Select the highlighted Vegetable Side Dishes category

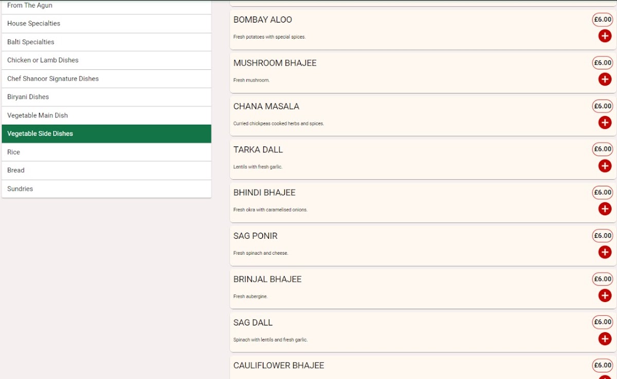(x=106, y=134)
